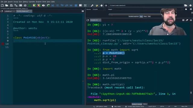
Task: Open the Run menu
Action: coord(21,2)
